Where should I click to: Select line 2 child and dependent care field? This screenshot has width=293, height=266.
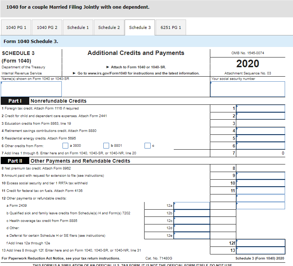(261, 116)
